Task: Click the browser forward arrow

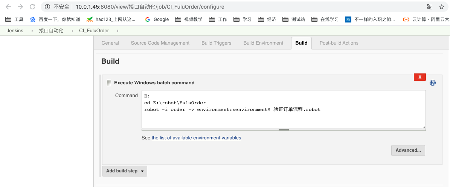Action: pos(20,7)
